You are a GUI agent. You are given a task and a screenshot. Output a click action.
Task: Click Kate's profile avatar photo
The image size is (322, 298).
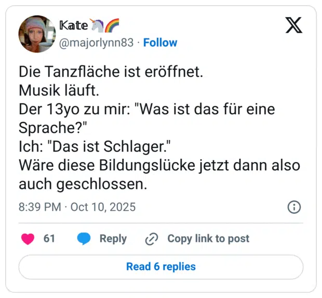pyautogui.click(x=36, y=34)
